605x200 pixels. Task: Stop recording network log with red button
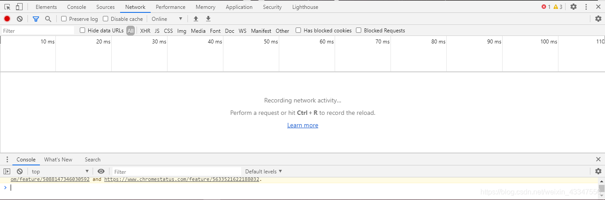(x=7, y=19)
